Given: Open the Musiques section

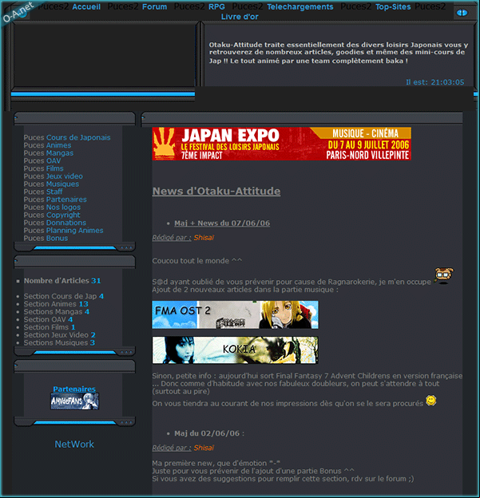Looking at the screenshot, I should pos(62,184).
